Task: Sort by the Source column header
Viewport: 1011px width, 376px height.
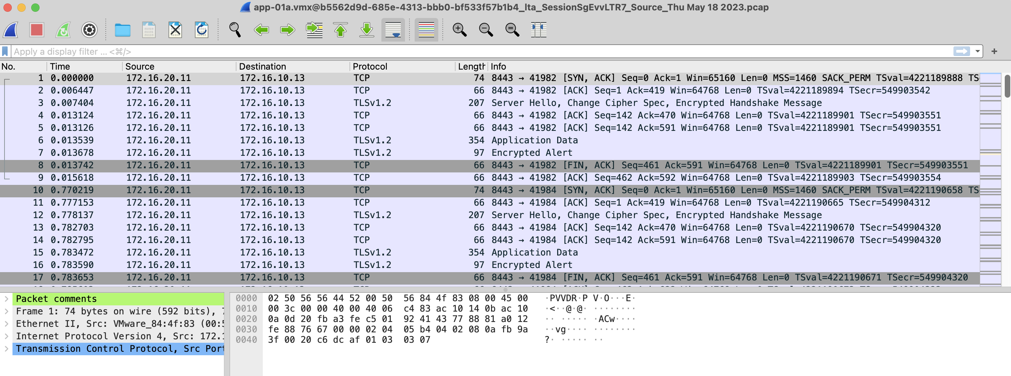Action: (140, 66)
